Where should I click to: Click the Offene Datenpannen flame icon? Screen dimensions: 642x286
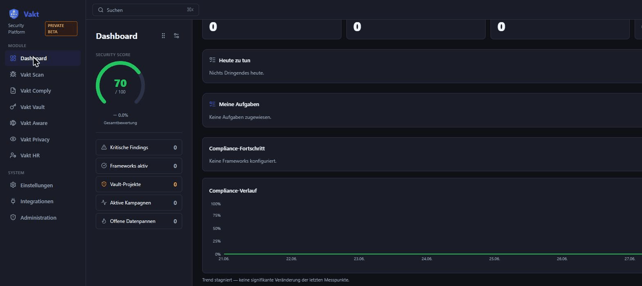[x=104, y=221]
